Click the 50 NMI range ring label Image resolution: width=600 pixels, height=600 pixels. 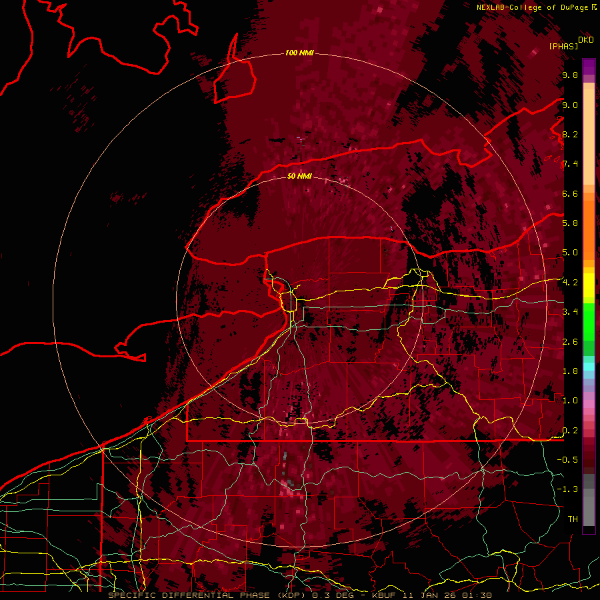pos(299,176)
